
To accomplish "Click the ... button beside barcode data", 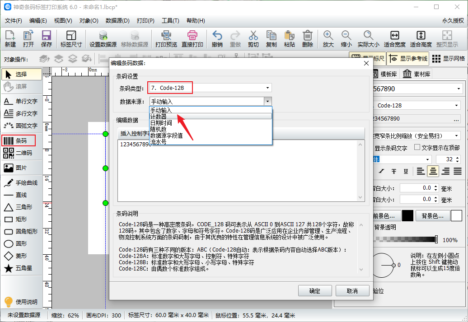I will (456, 119).
